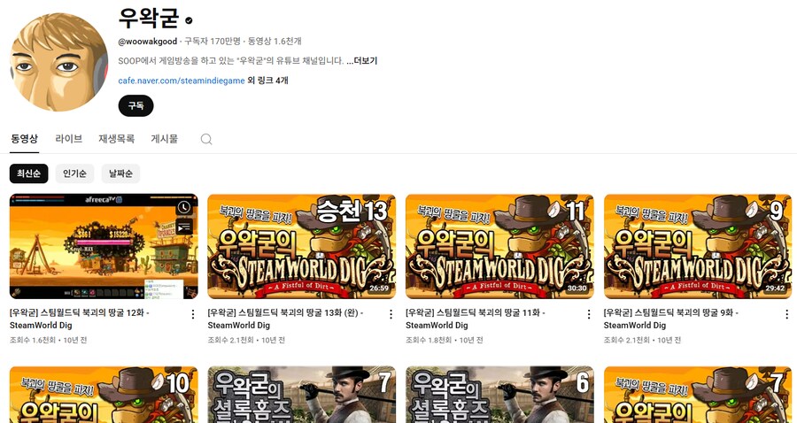Click the 우왁굳 channel name heading
The width and height of the screenshot is (797, 423).
149,19
